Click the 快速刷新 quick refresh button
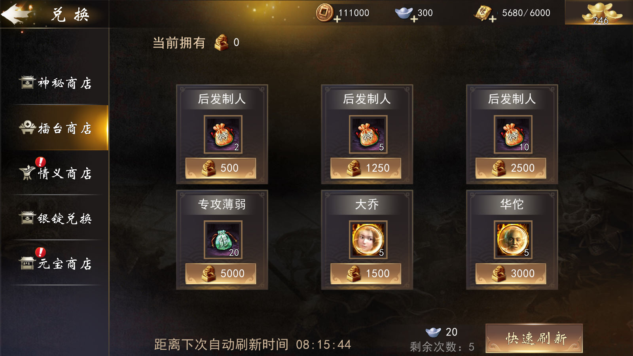The height and width of the screenshot is (356, 633). 534,338
